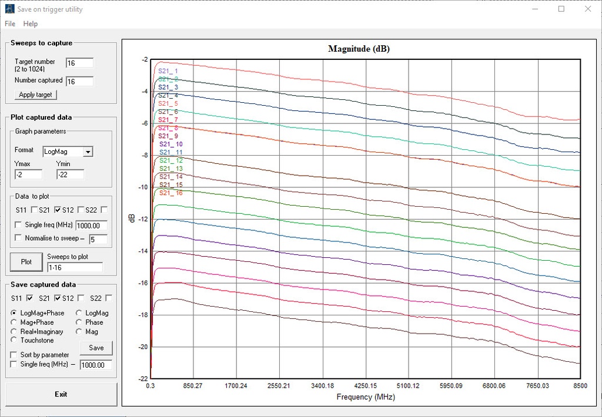Screen dimensions: 602x417
Task: Click the Apply target button
Action: 36,95
